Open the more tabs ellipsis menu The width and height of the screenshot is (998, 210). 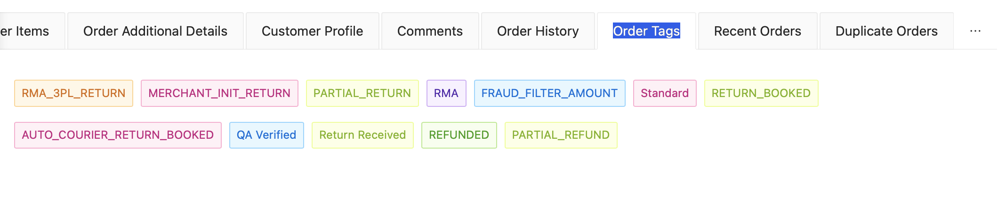click(x=975, y=31)
